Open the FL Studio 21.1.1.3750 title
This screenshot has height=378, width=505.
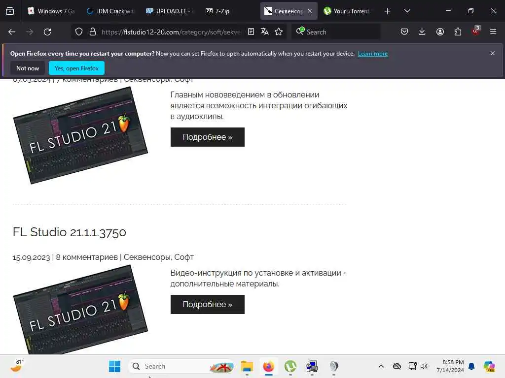click(x=69, y=232)
